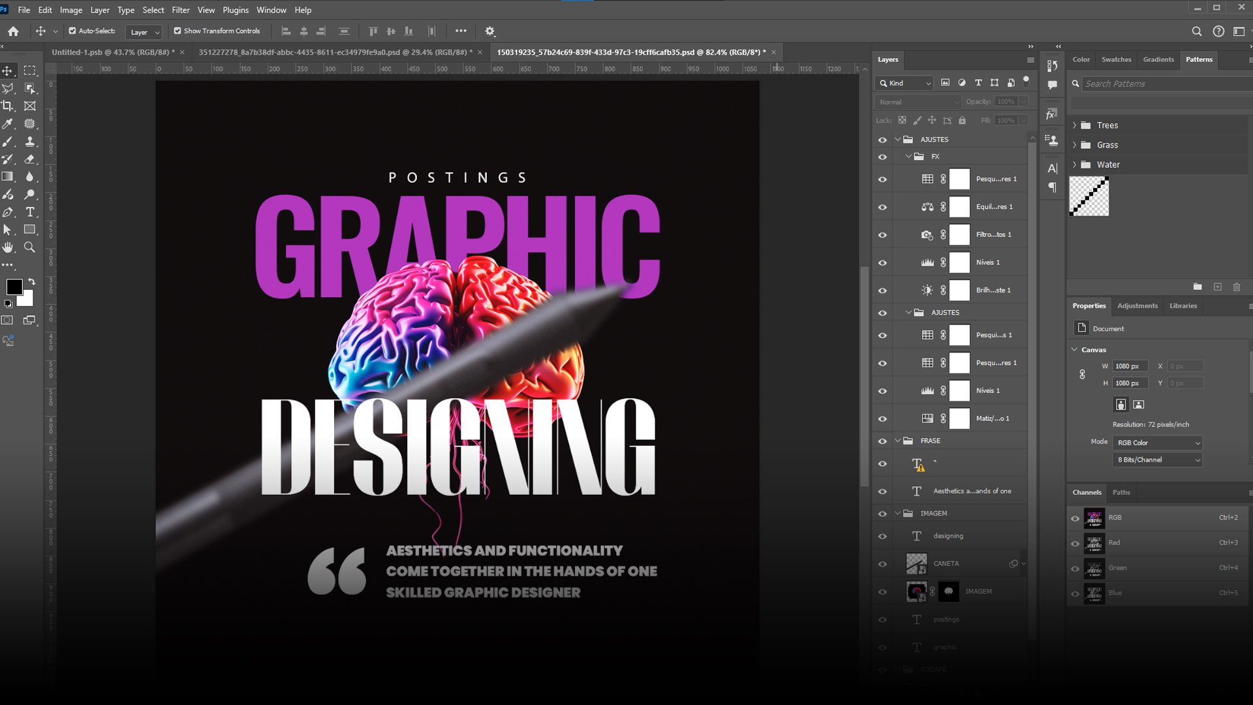Open the Filter menu
Image resolution: width=1253 pixels, height=705 pixels.
180,10
